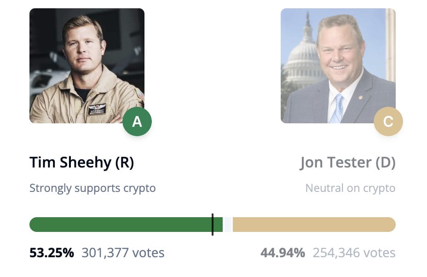Click the green A grade badge
The image size is (427, 277).
tap(137, 121)
